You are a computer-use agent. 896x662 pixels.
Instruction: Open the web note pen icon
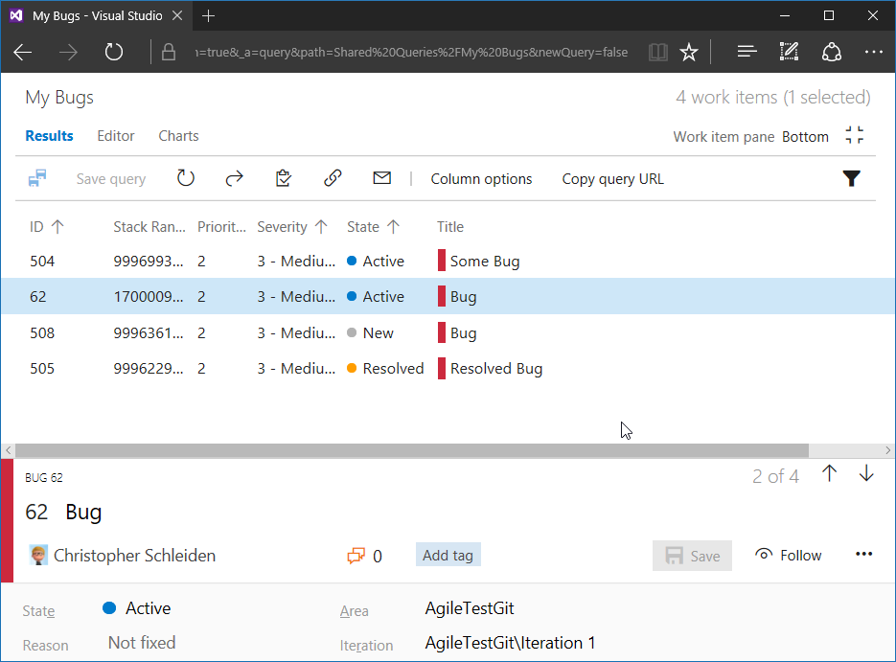click(x=789, y=52)
